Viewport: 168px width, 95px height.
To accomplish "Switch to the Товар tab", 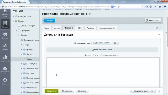I will (47, 28).
